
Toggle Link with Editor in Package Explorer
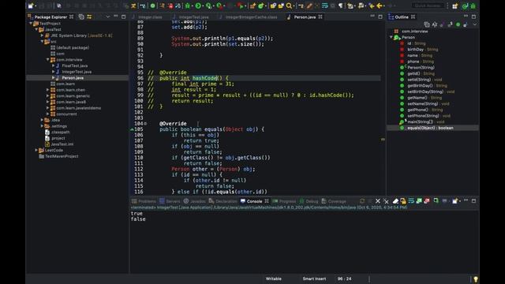(x=89, y=17)
